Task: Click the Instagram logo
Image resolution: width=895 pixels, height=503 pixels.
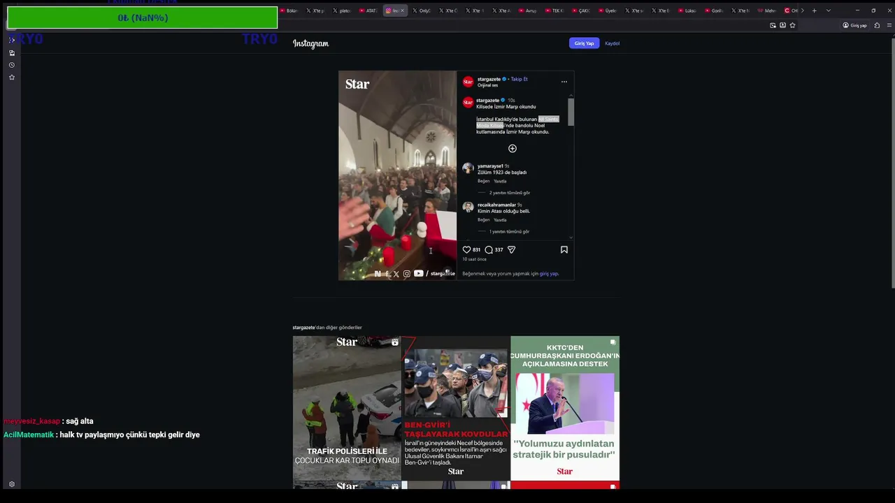Action: tap(310, 43)
